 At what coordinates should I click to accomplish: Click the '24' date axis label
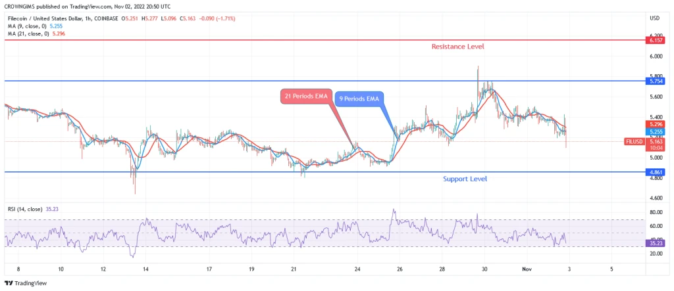pyautogui.click(x=357, y=269)
